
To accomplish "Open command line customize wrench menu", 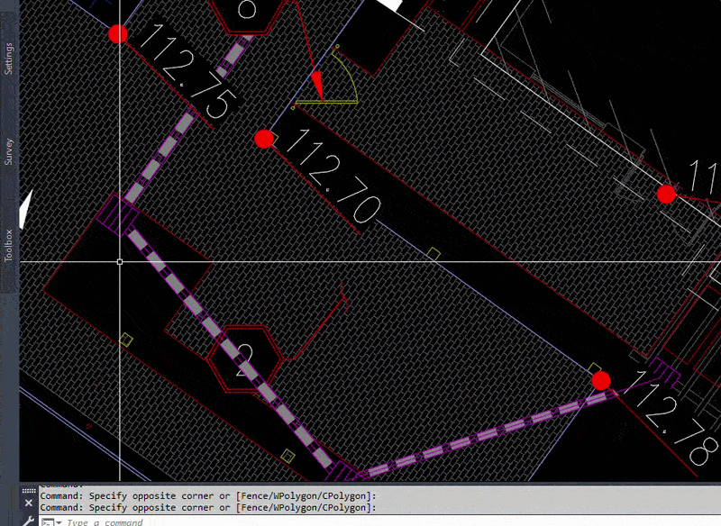I will [x=29, y=521].
